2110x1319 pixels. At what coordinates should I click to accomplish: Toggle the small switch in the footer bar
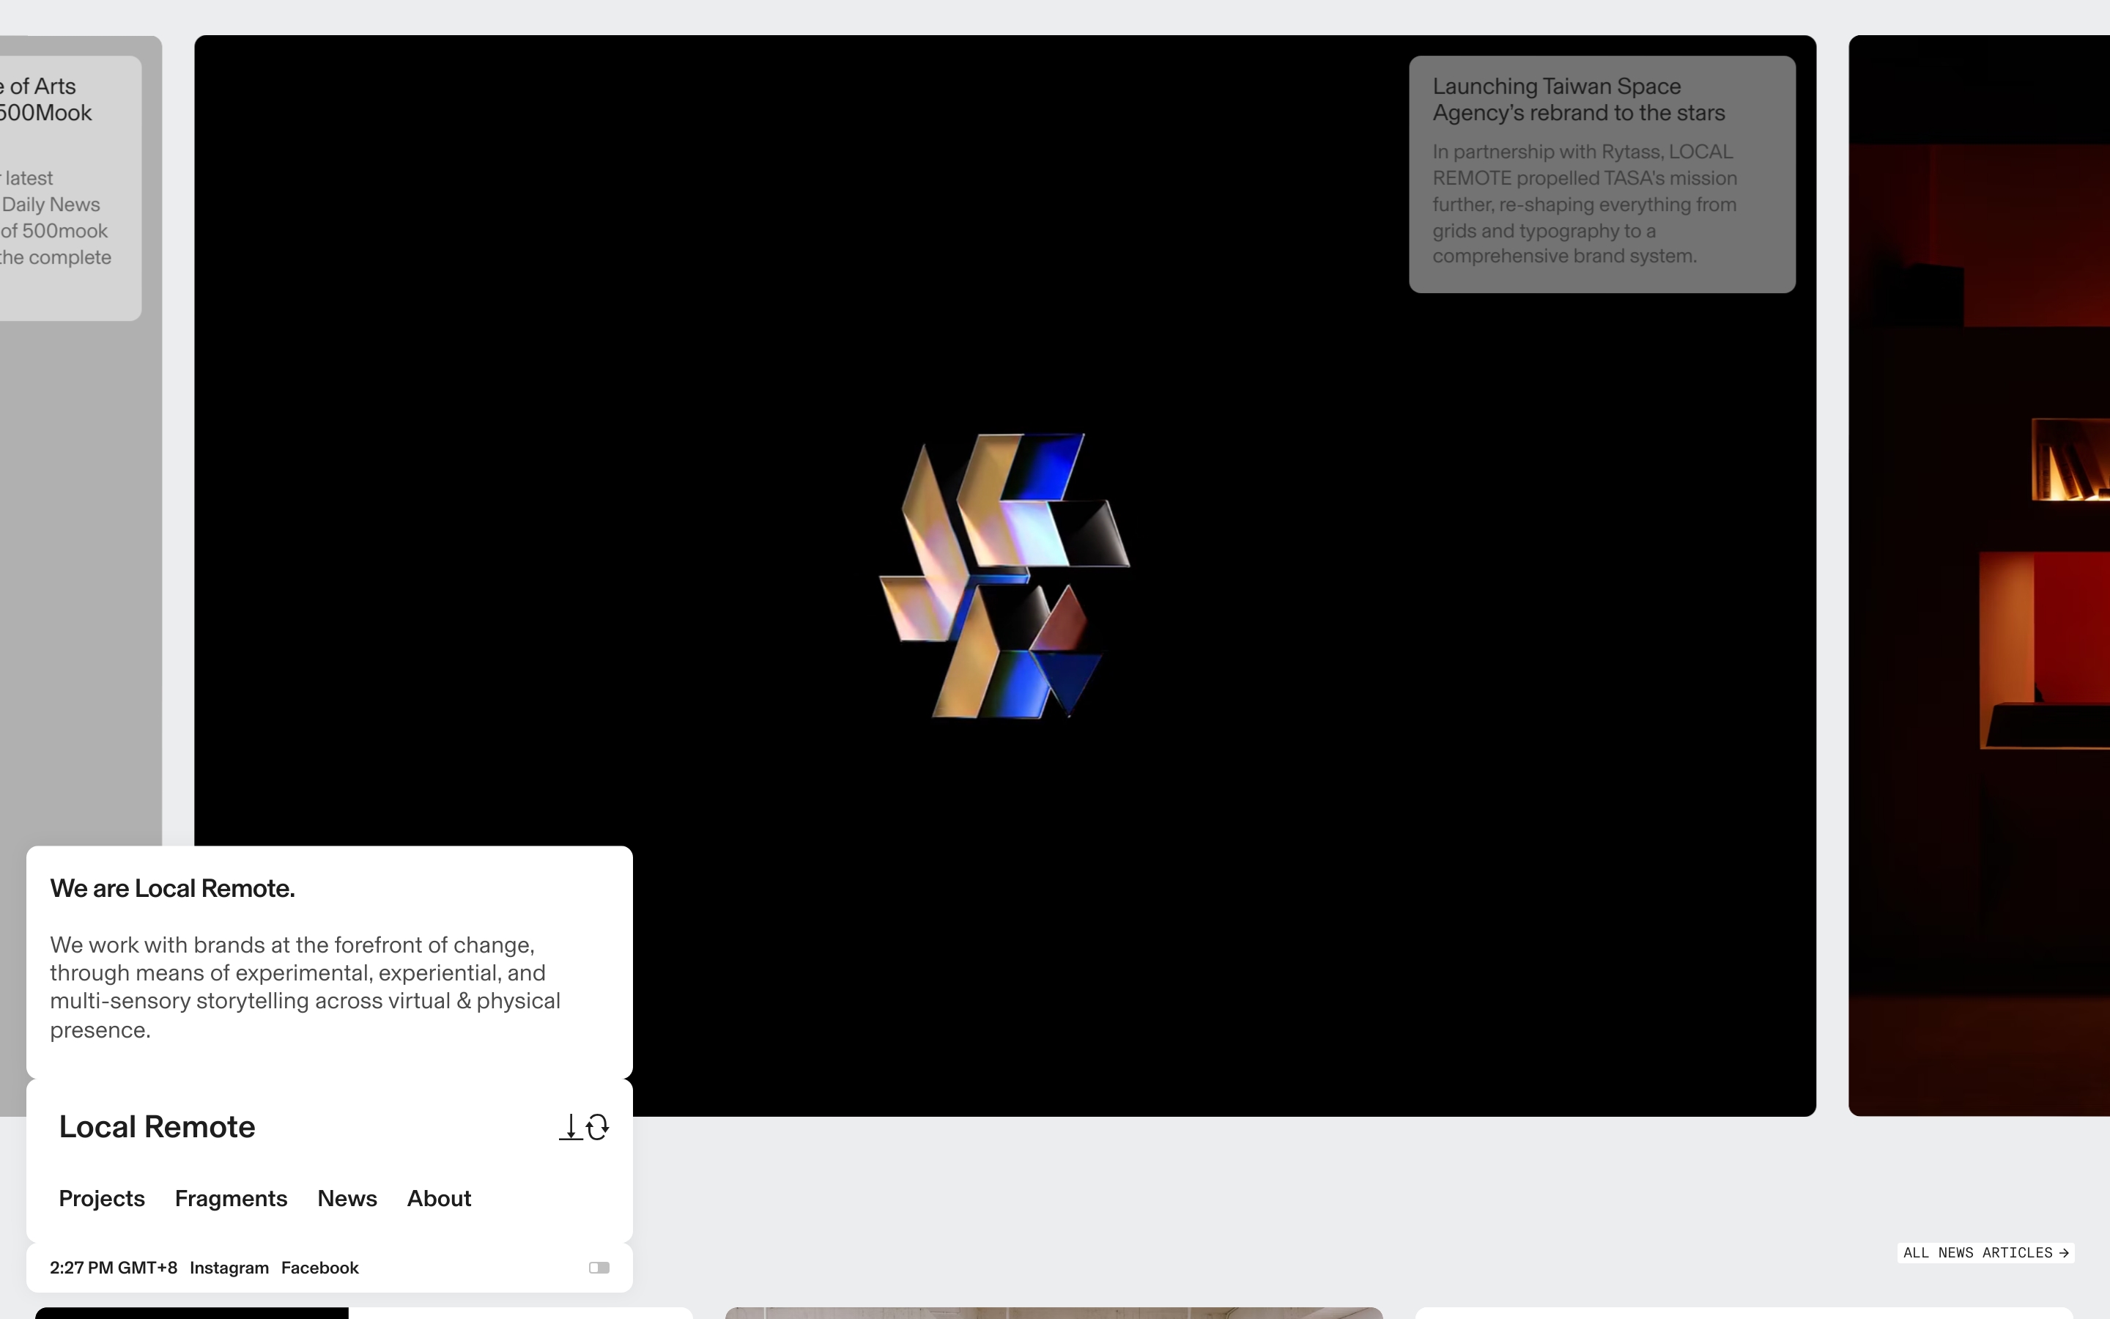[x=599, y=1268]
